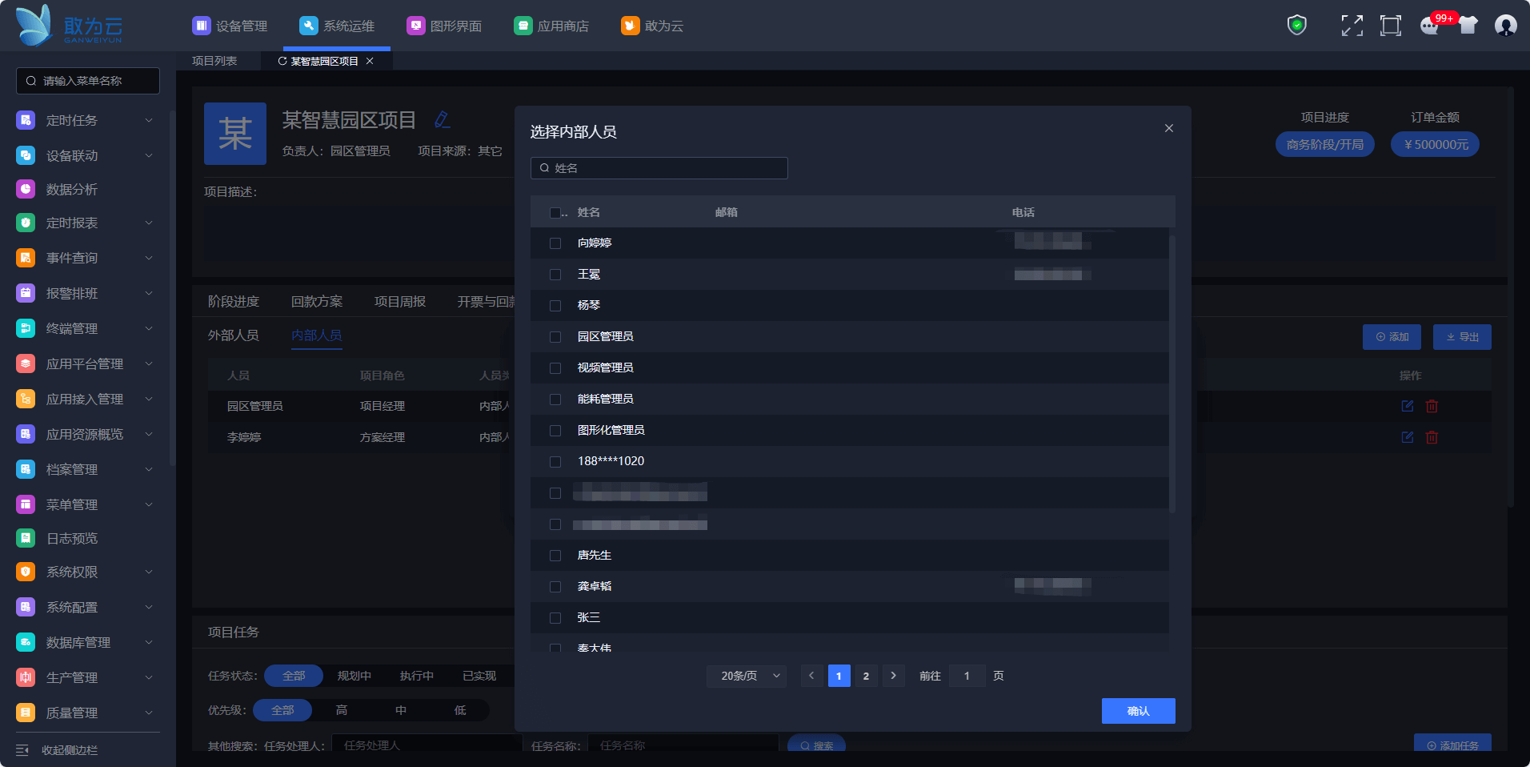Open the user profile avatar
The width and height of the screenshot is (1530, 767).
tap(1505, 26)
